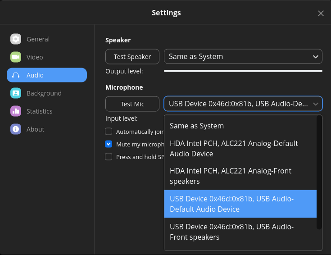Image resolution: width=331 pixels, height=255 pixels.
Task: Click the dropdown list scrollbar
Action: coord(319,171)
